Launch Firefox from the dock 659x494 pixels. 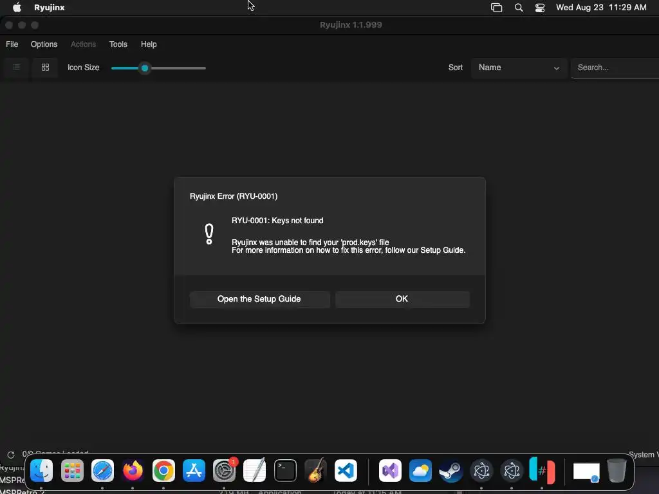click(x=133, y=470)
